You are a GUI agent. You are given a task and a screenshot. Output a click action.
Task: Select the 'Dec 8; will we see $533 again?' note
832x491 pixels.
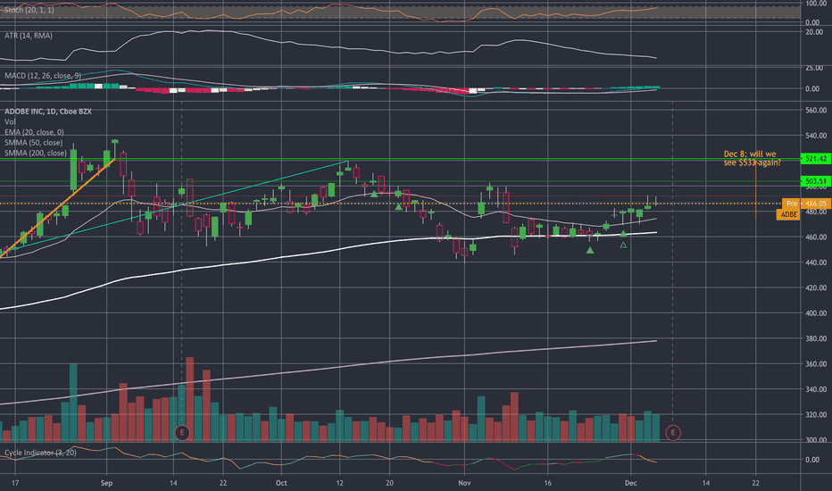[x=752, y=158]
